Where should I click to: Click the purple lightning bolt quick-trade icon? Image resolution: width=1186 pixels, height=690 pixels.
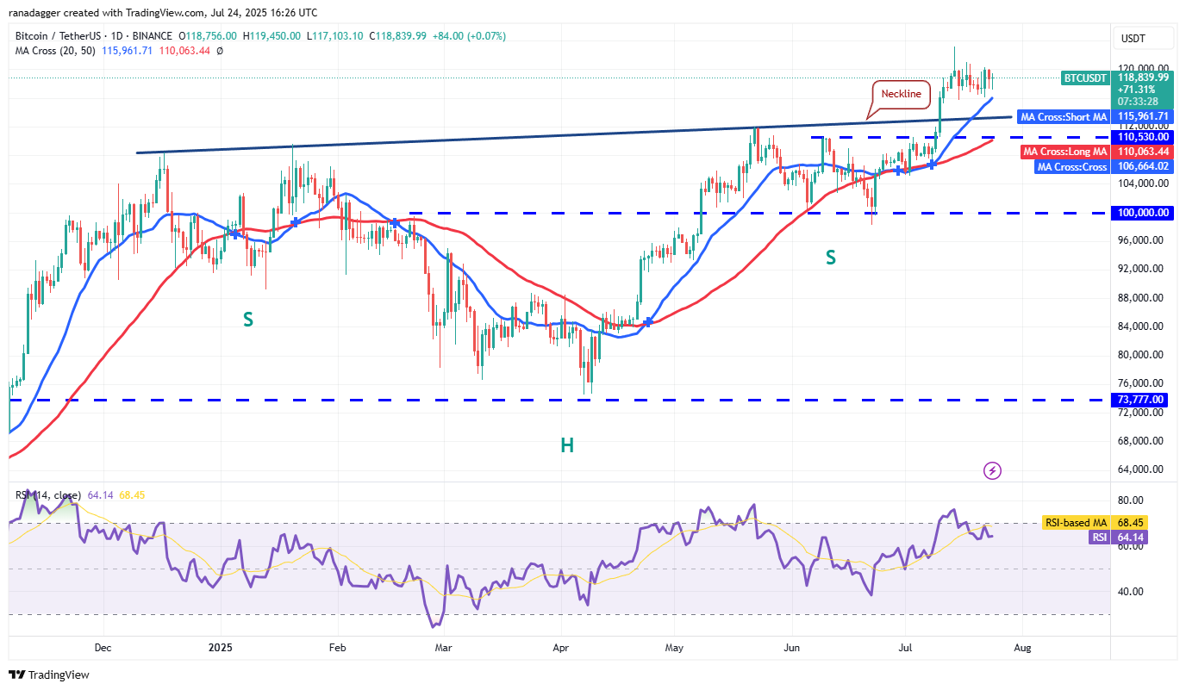(992, 470)
